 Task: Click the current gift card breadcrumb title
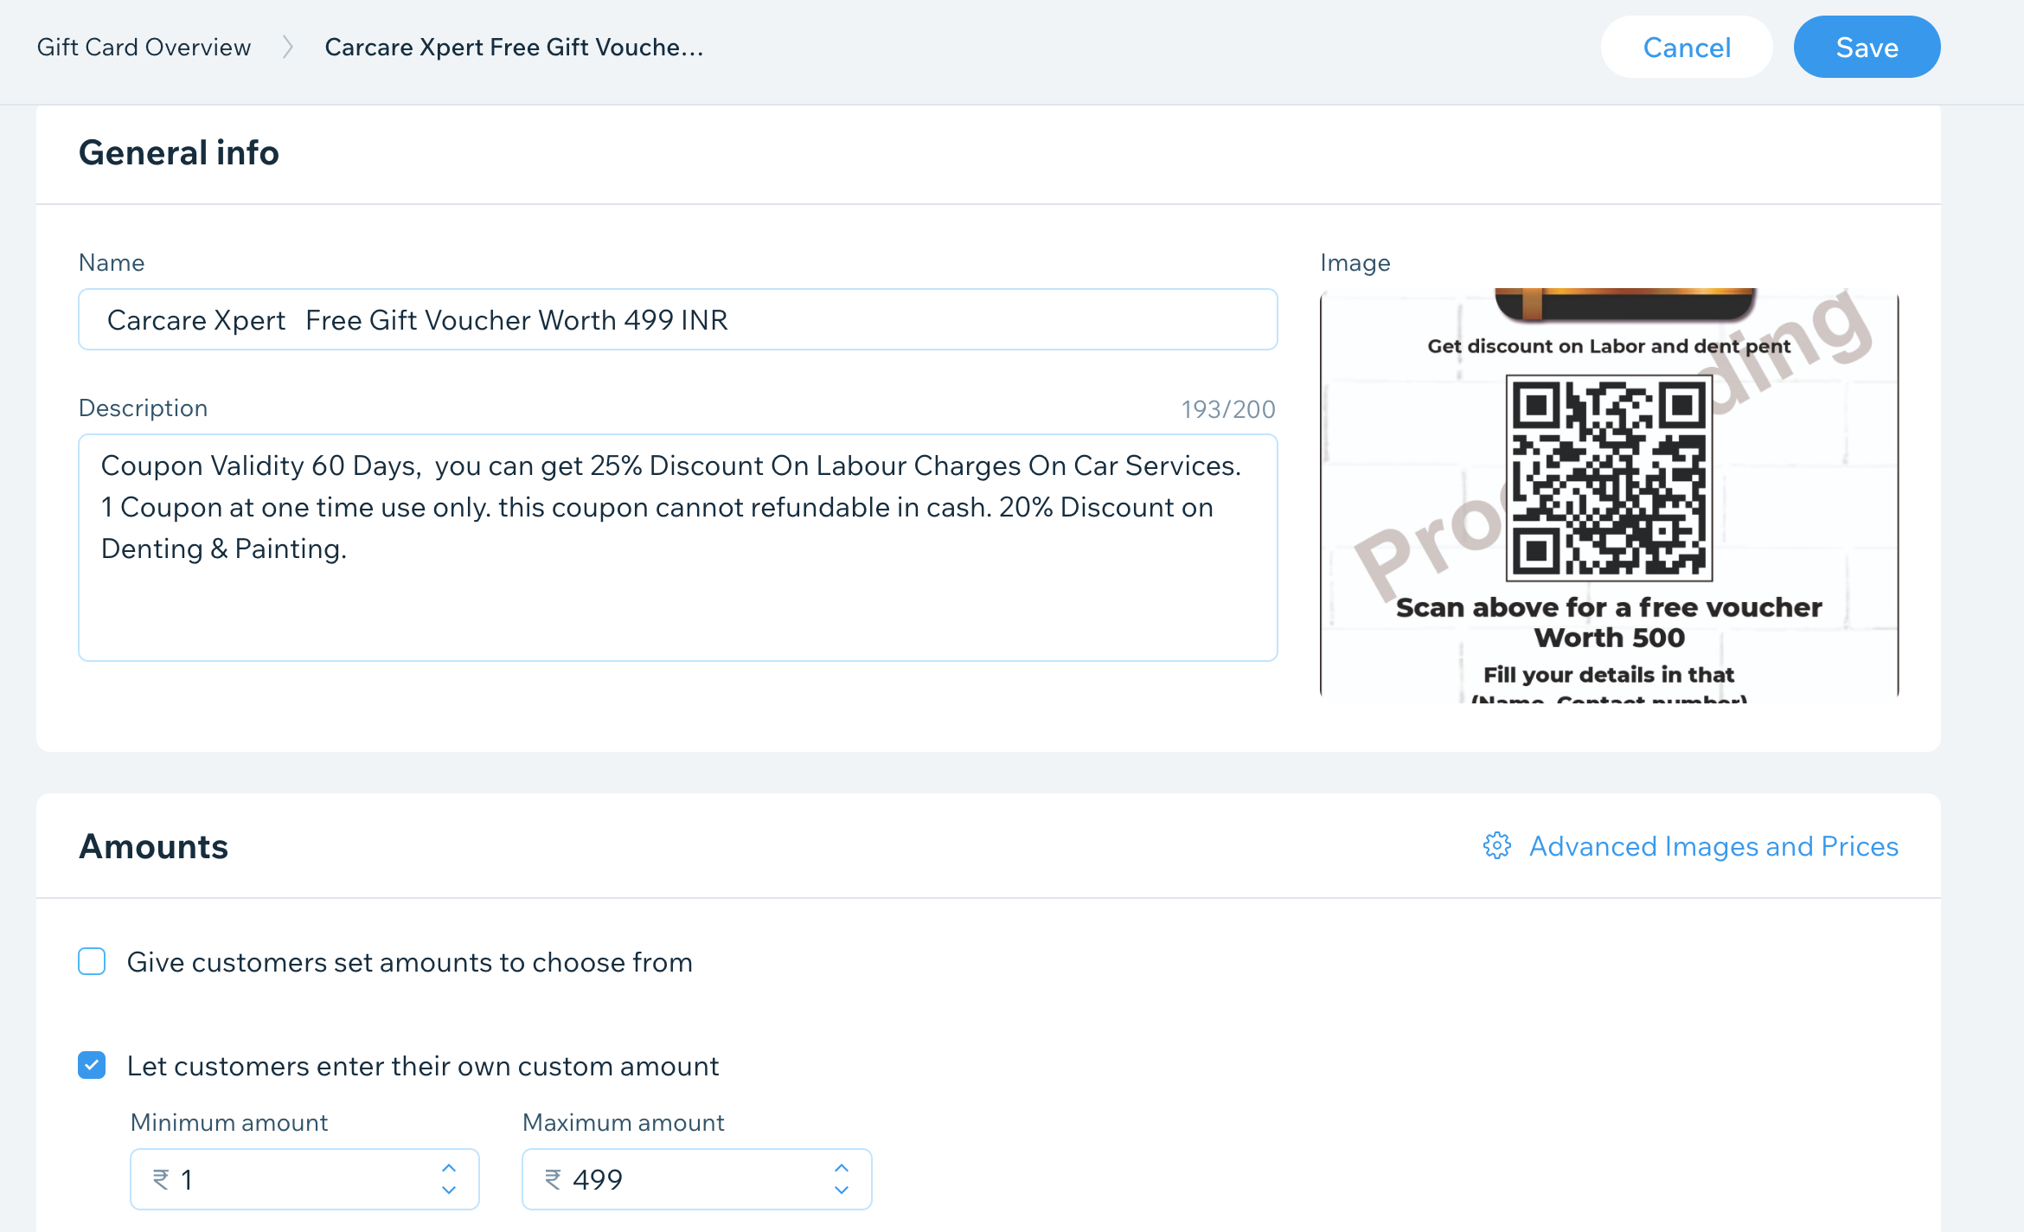click(514, 47)
